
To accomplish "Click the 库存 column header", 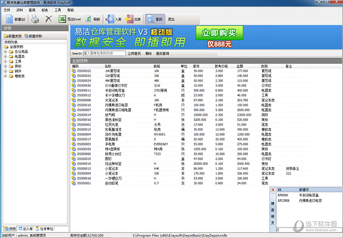I will [196, 66].
